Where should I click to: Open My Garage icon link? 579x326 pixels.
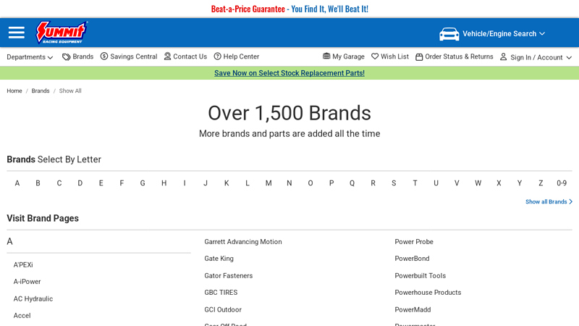326,57
